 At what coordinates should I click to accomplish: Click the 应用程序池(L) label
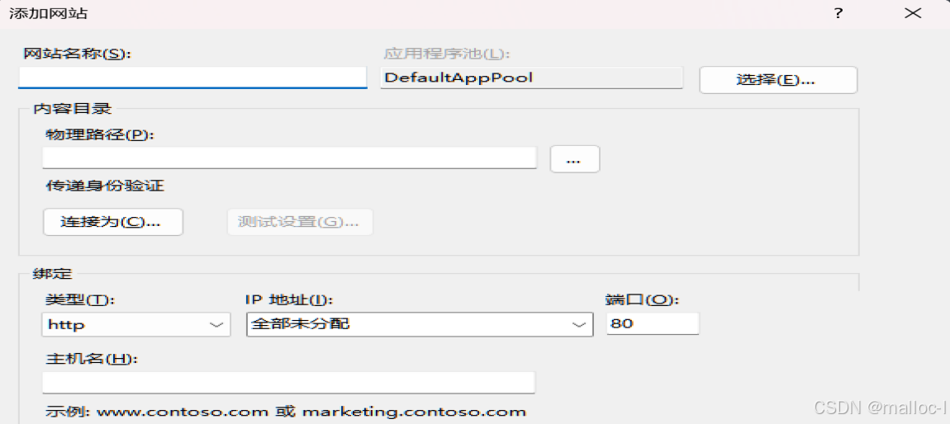tap(448, 54)
